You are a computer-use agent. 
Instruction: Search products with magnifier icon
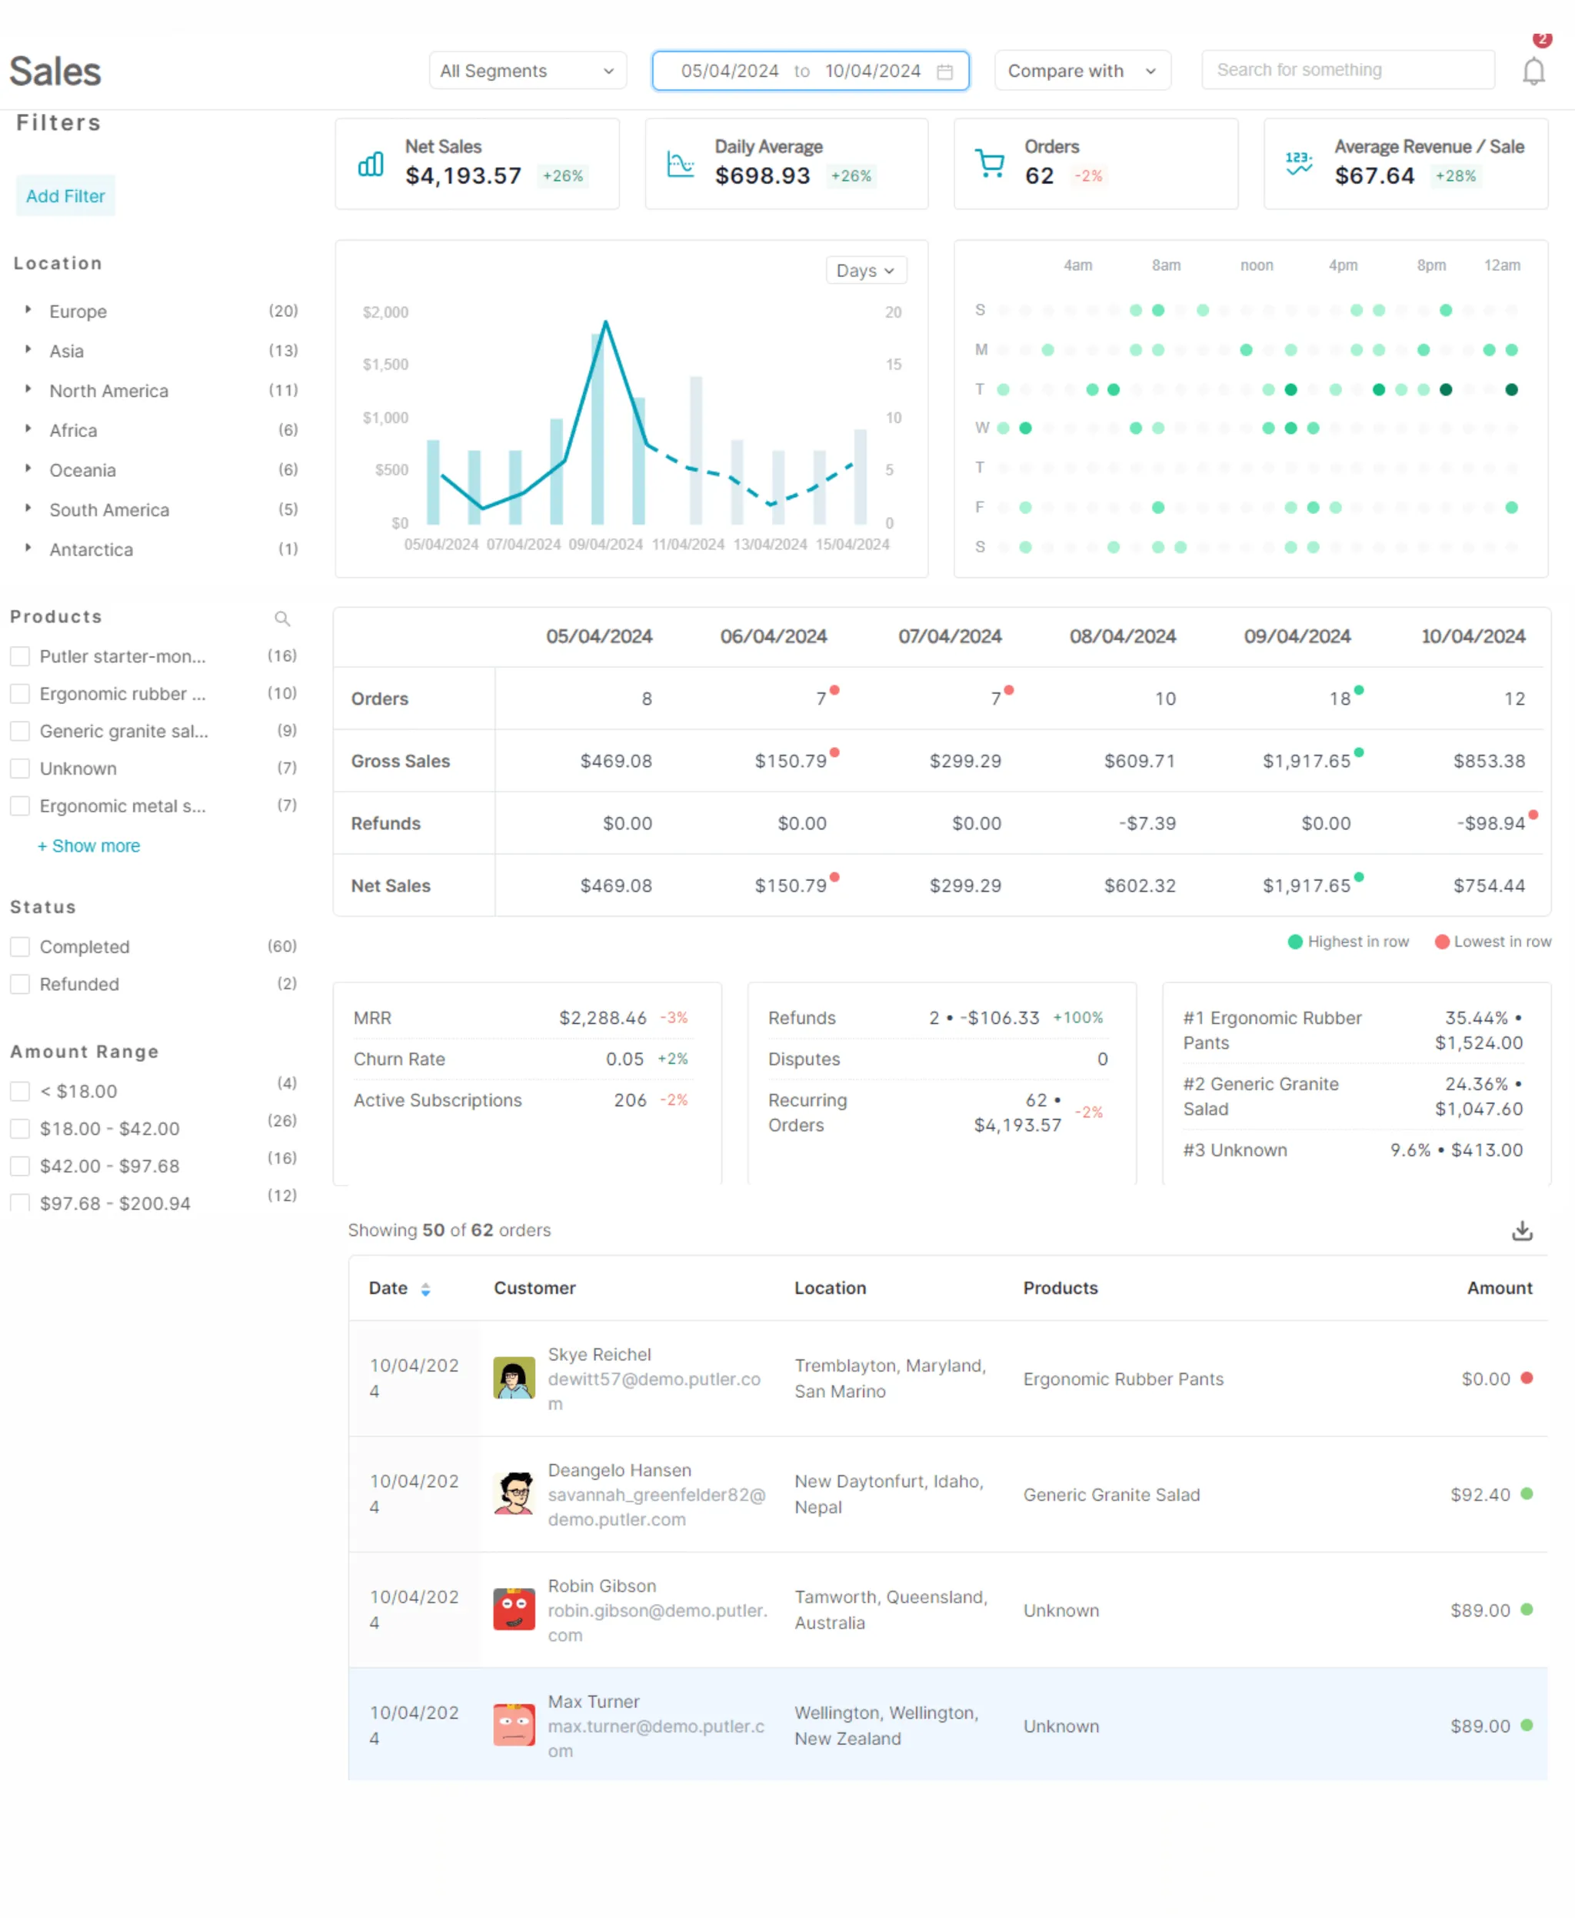click(282, 618)
